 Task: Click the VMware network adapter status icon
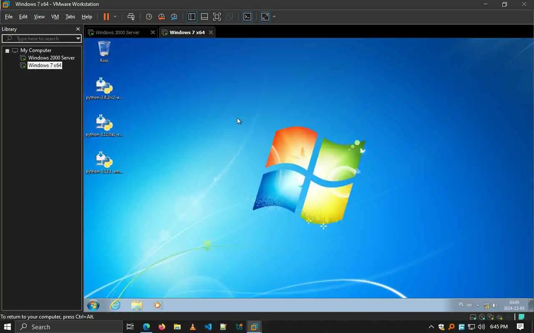(x=491, y=317)
